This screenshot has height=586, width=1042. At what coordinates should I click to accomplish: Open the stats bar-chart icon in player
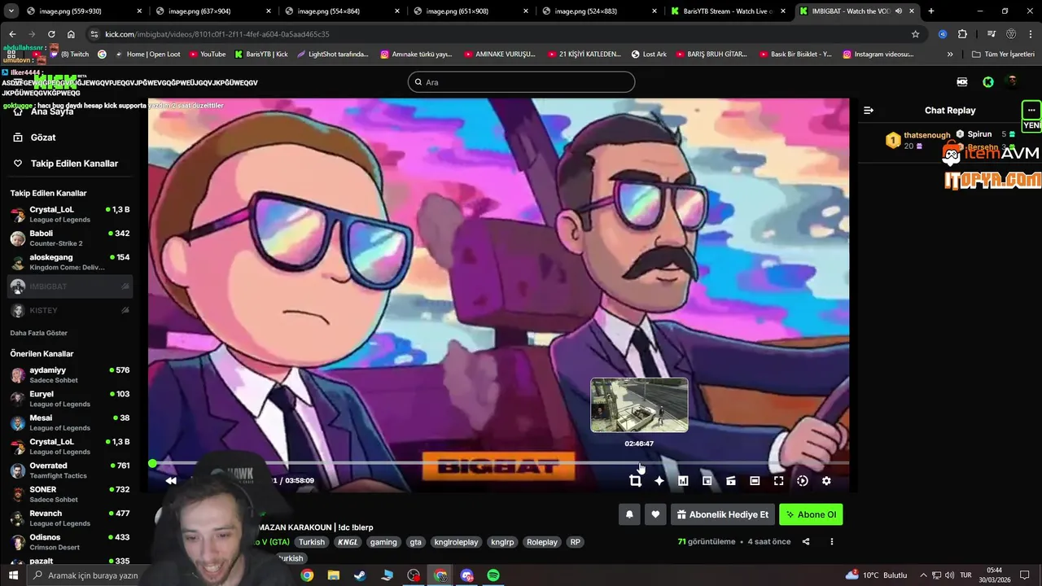(x=683, y=481)
